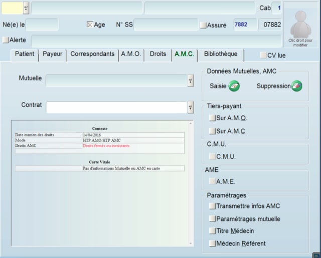Enable the A.M.E. checkbox

click(x=212, y=181)
